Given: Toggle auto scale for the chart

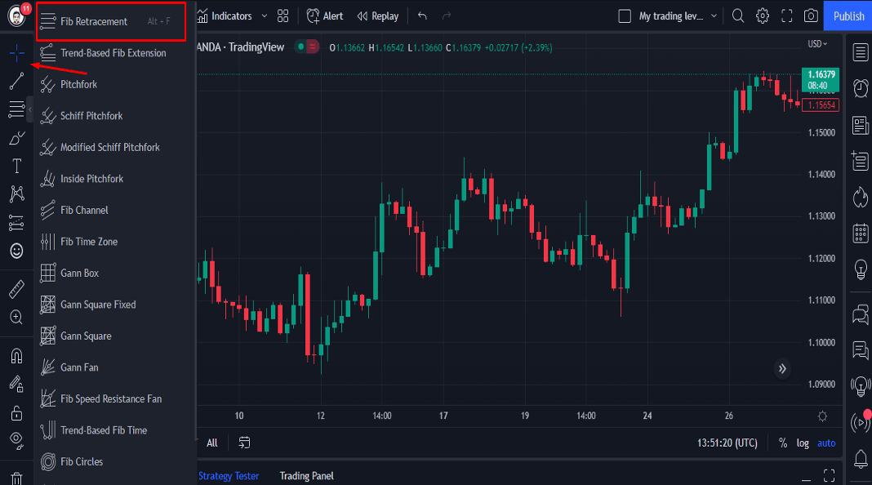Looking at the screenshot, I should pos(826,443).
